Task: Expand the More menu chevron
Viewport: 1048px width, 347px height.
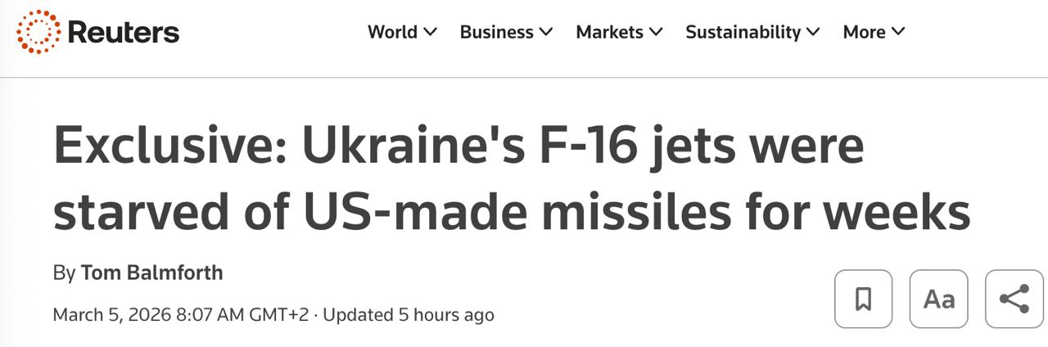Action: coord(898,32)
